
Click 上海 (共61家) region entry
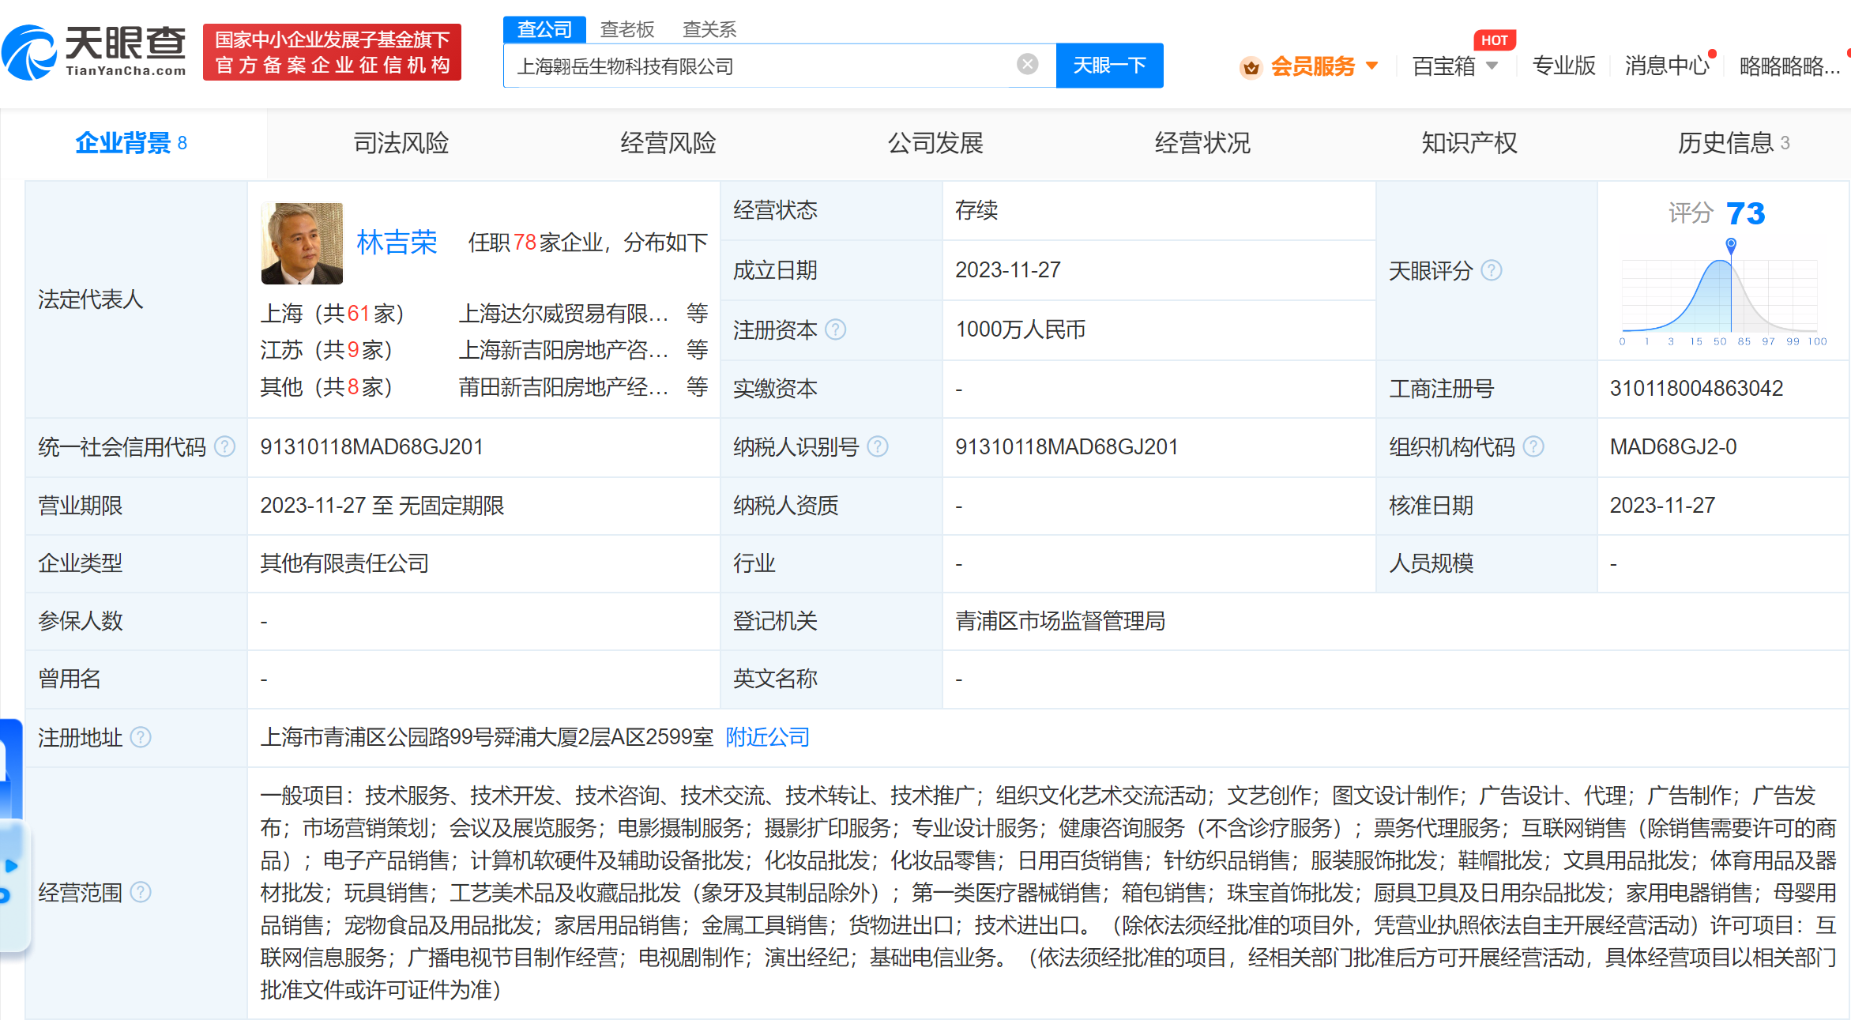333,314
